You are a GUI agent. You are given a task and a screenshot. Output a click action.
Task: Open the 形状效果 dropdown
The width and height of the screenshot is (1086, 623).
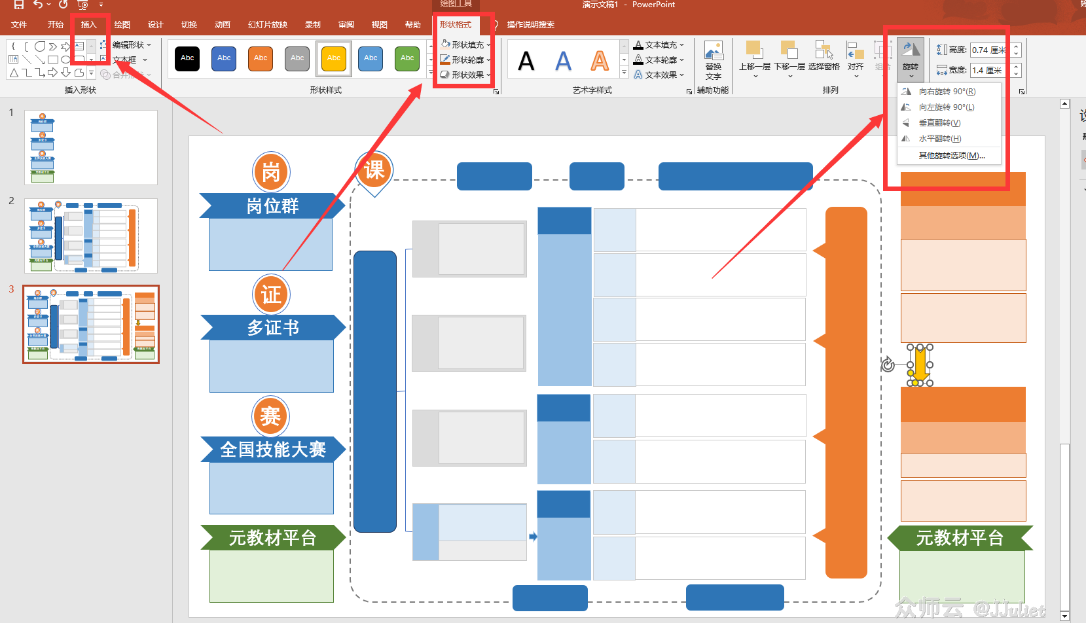(x=465, y=75)
